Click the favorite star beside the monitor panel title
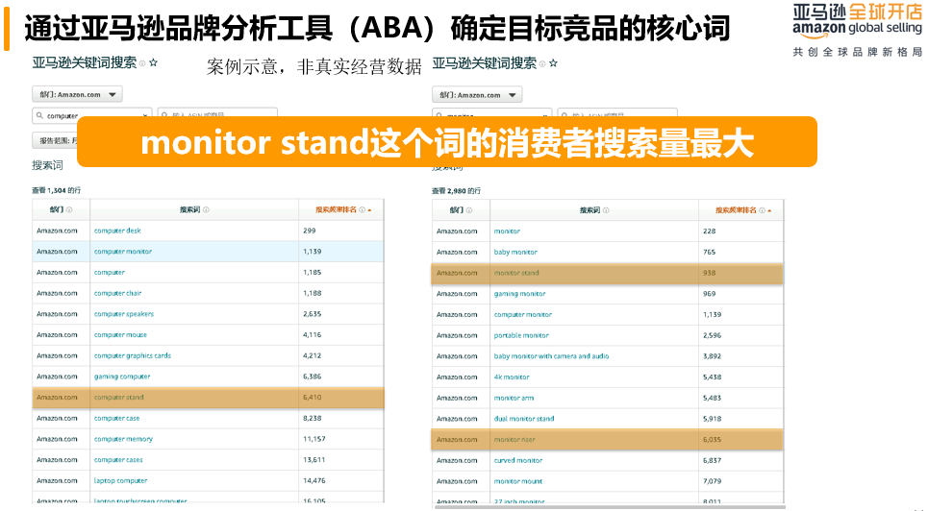928x511 pixels. tap(553, 63)
